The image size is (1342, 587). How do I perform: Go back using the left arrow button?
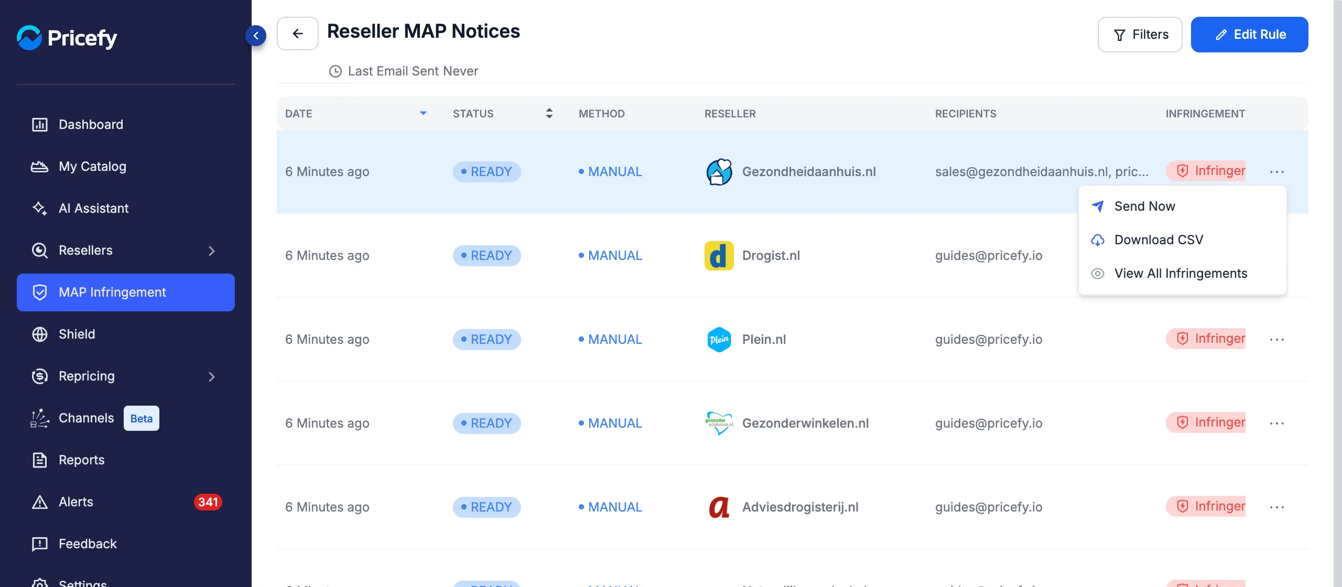[x=298, y=34]
